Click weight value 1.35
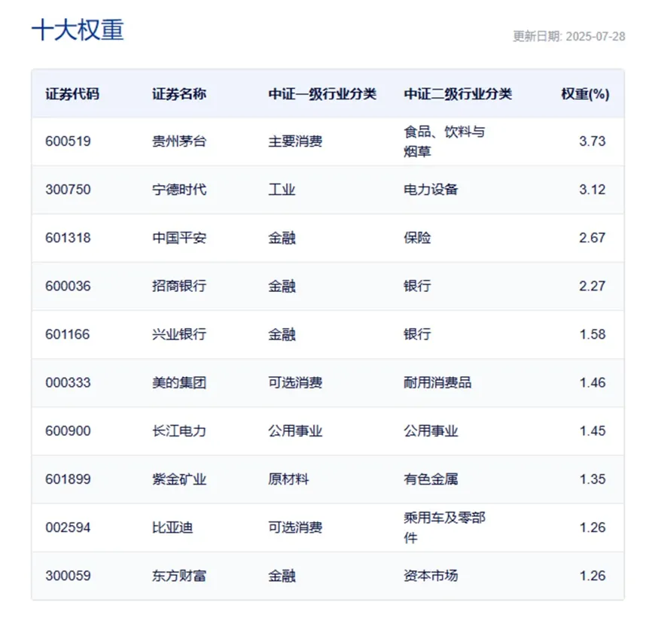Screen dimensions: 652x617 click(x=593, y=479)
